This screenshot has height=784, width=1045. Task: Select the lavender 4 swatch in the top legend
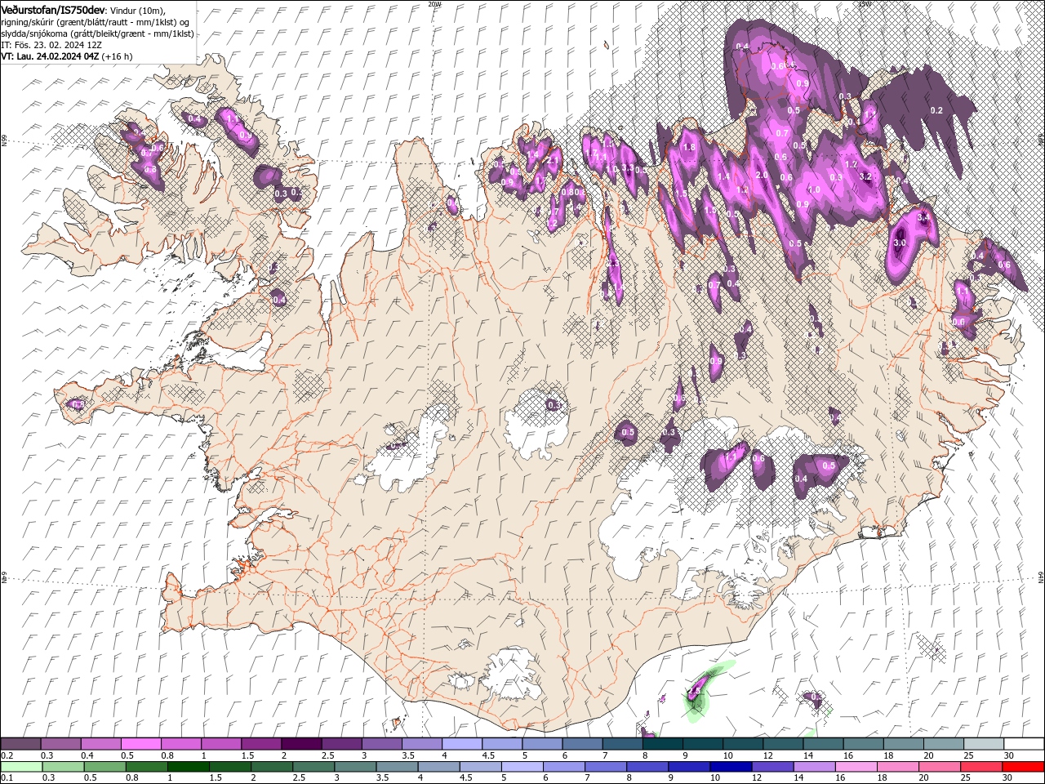pyautogui.click(x=461, y=744)
